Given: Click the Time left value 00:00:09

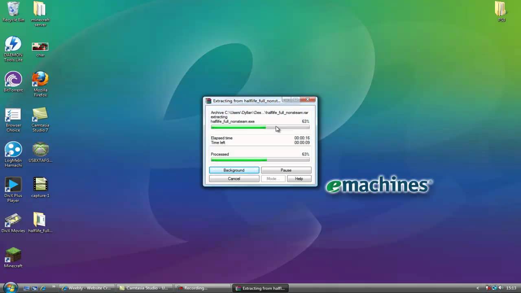Looking at the screenshot, I should (302, 142).
